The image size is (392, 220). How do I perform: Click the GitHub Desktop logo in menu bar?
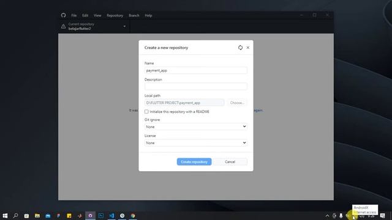click(x=64, y=15)
